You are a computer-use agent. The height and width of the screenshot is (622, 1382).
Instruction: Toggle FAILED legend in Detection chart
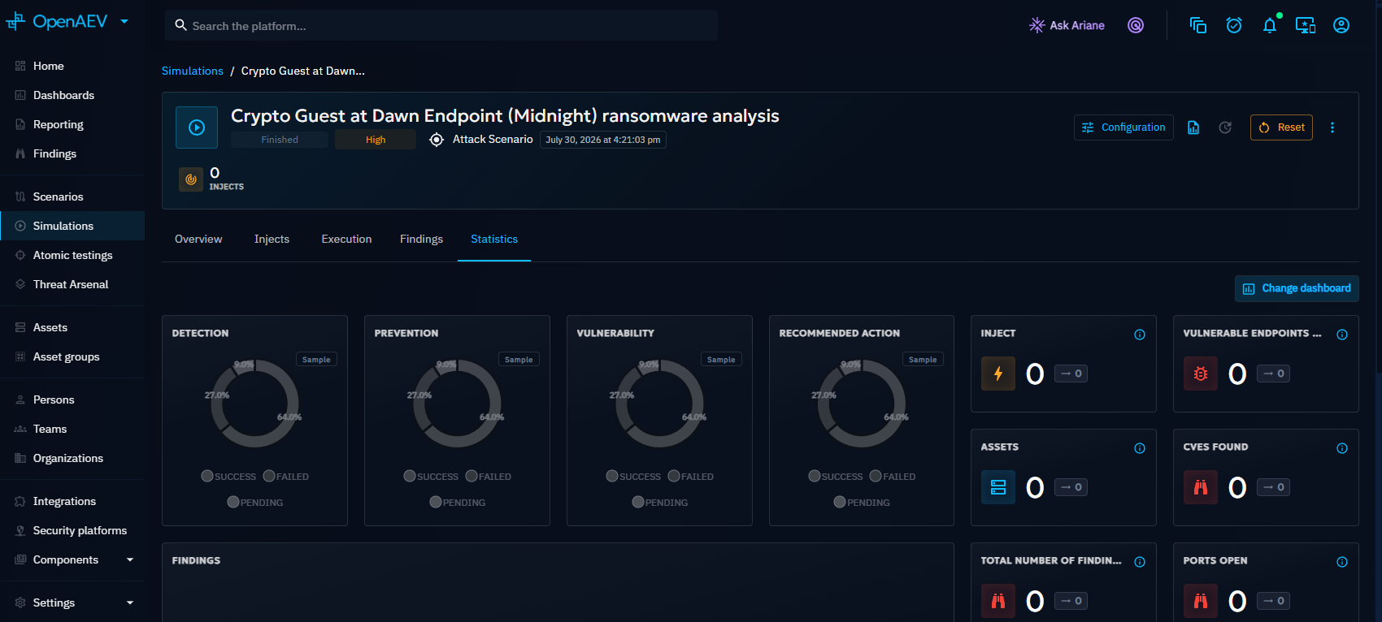(286, 477)
